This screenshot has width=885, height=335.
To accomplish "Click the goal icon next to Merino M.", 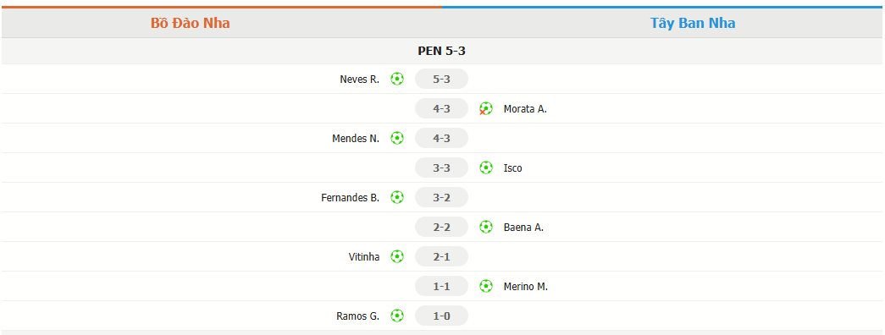I will (486, 286).
